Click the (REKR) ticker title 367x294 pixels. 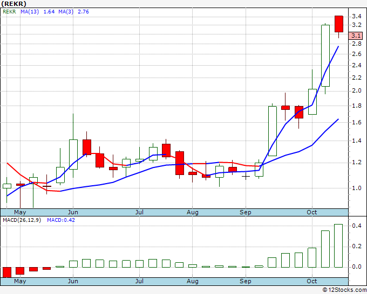pyautogui.click(x=14, y=4)
